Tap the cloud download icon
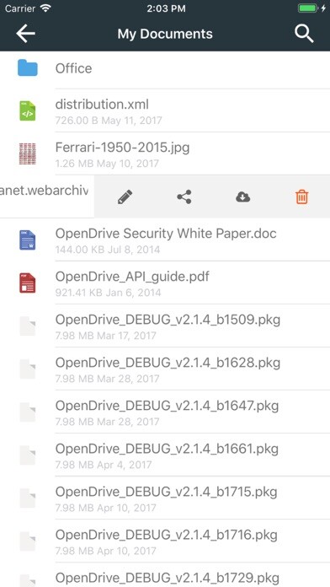Screen dimensions: 330x587 pos(243,197)
